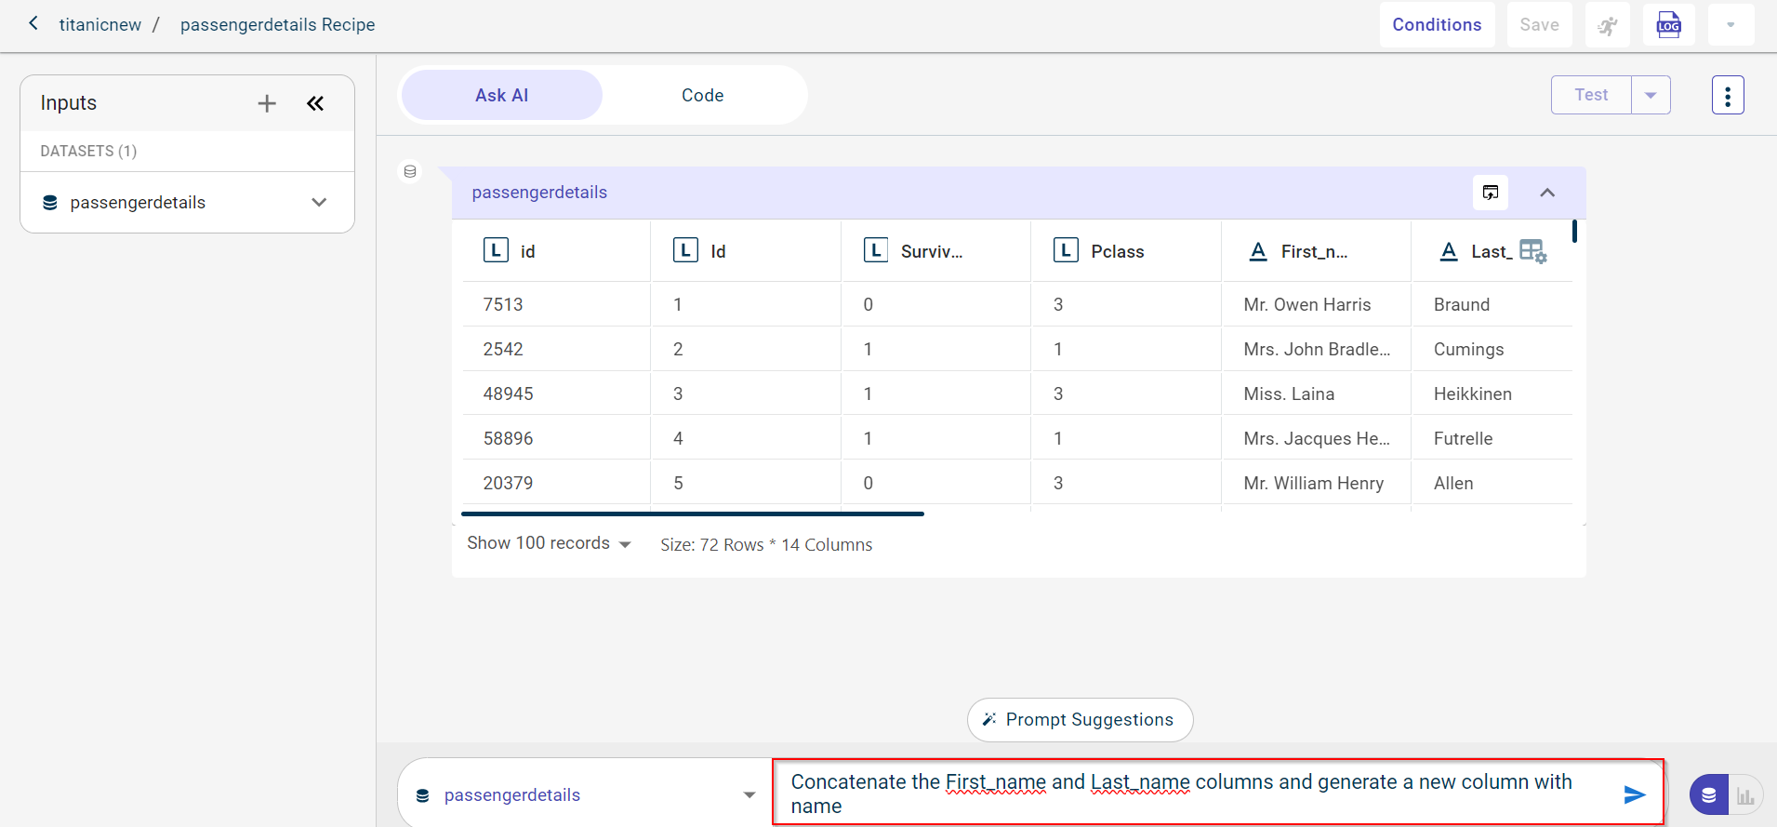Open the Test button dropdown arrow
This screenshot has height=827, width=1777.
1651,95
